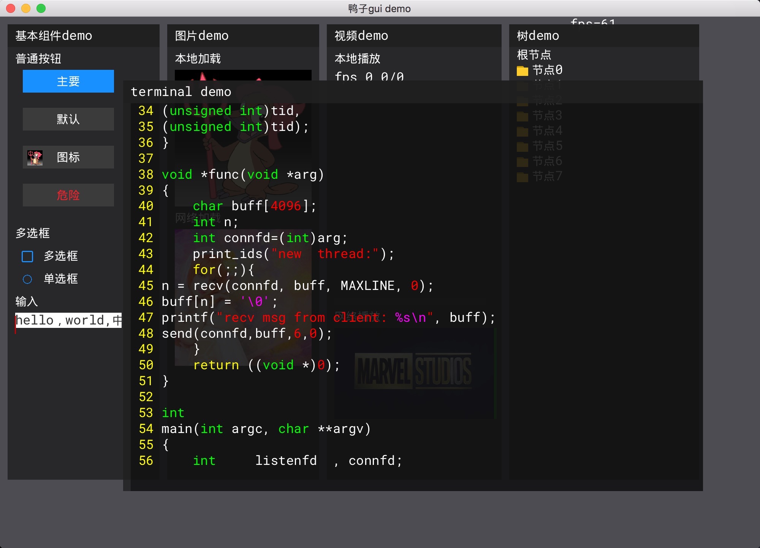Click the folder icon beside 节点4

(522, 131)
